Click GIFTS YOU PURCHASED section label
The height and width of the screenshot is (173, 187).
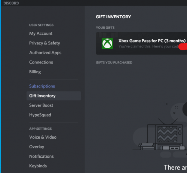114,62
